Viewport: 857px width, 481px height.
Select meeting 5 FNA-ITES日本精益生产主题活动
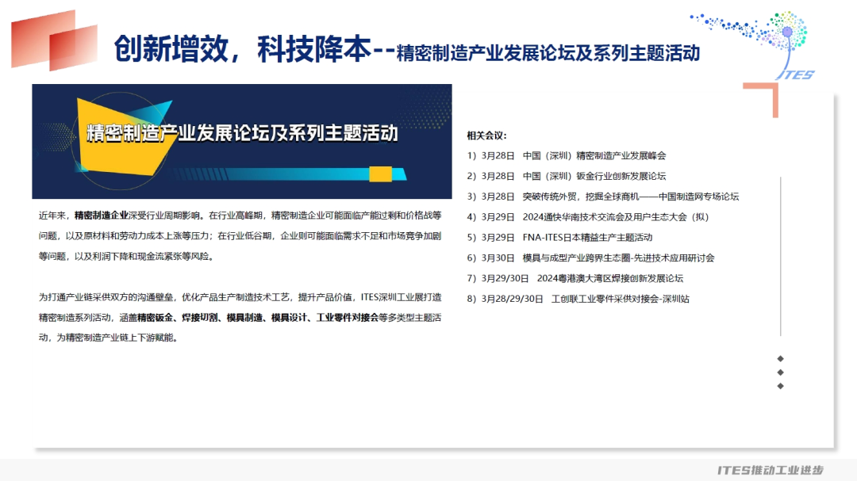pyautogui.click(x=559, y=238)
